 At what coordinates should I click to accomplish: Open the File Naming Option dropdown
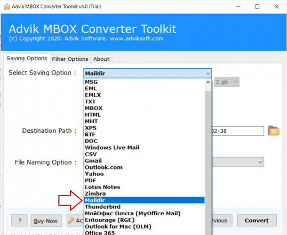(x=238, y=162)
